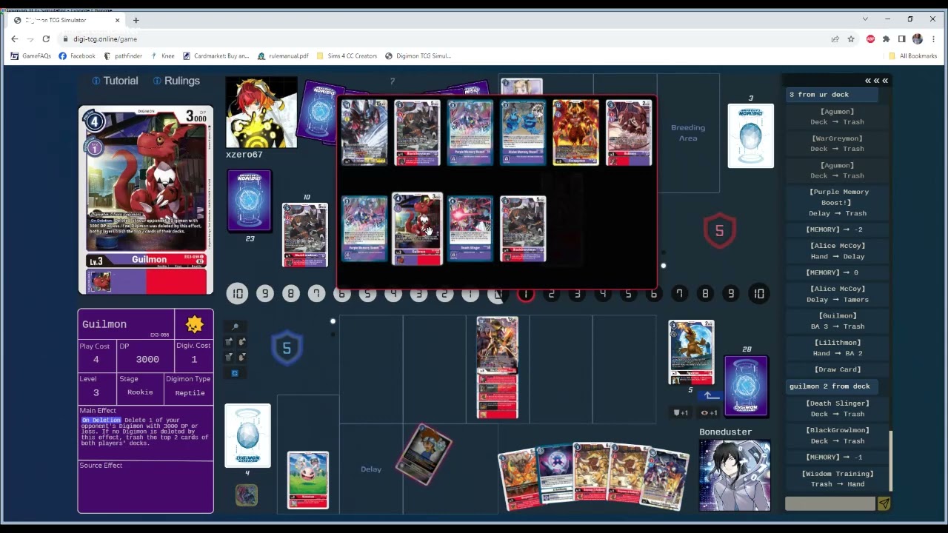Click the opponent's egg deck showing 3
This screenshot has height=533, width=948.
pos(751,136)
